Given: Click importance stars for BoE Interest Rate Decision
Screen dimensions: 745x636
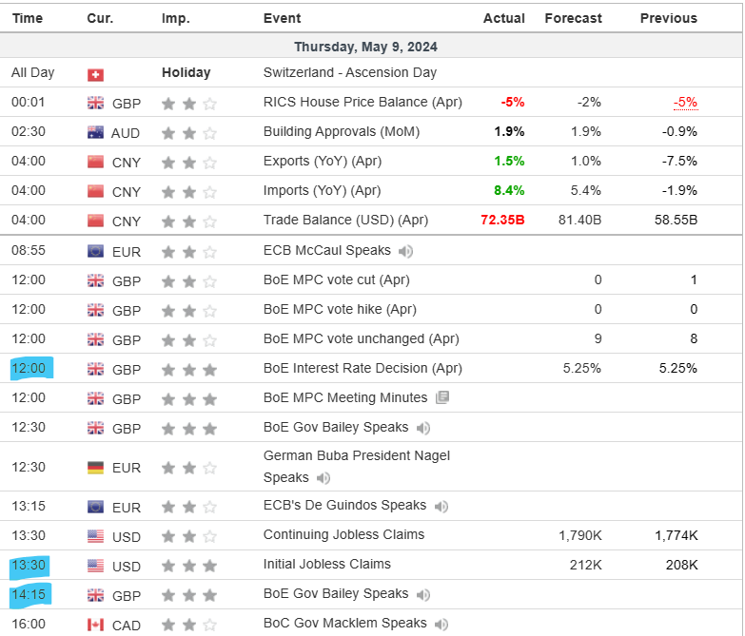Looking at the screenshot, I should [x=189, y=369].
